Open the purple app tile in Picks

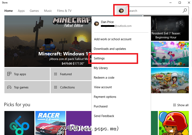(79, 123)
